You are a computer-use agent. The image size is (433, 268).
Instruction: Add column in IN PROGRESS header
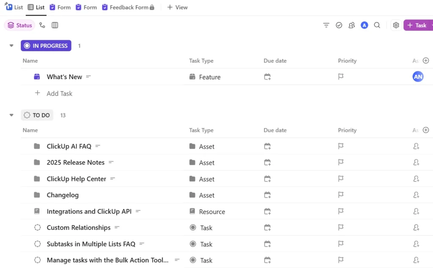pyautogui.click(x=425, y=60)
